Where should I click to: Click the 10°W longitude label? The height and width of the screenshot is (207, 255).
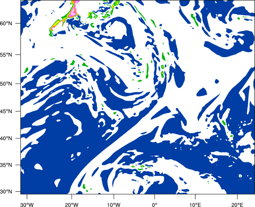[113, 204]
